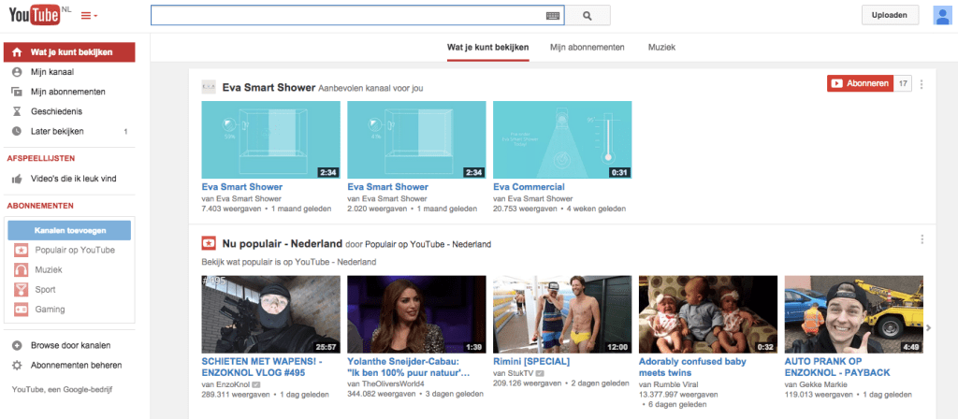Open Mijn kanaal in sidebar
The height and width of the screenshot is (419, 958).
click(52, 72)
